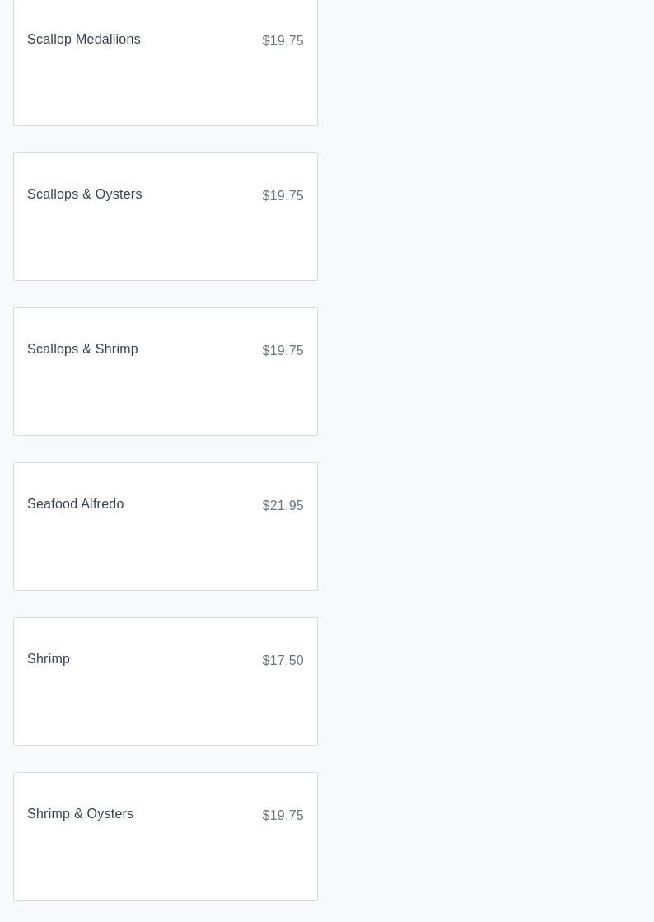This screenshot has height=922, width=654.
Task: Select the Shrimp item title
Action: click(x=49, y=659)
